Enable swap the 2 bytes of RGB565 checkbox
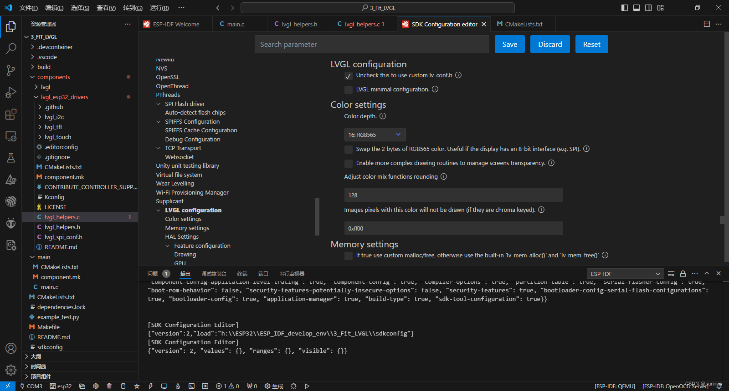This screenshot has height=391, width=729. click(x=349, y=150)
